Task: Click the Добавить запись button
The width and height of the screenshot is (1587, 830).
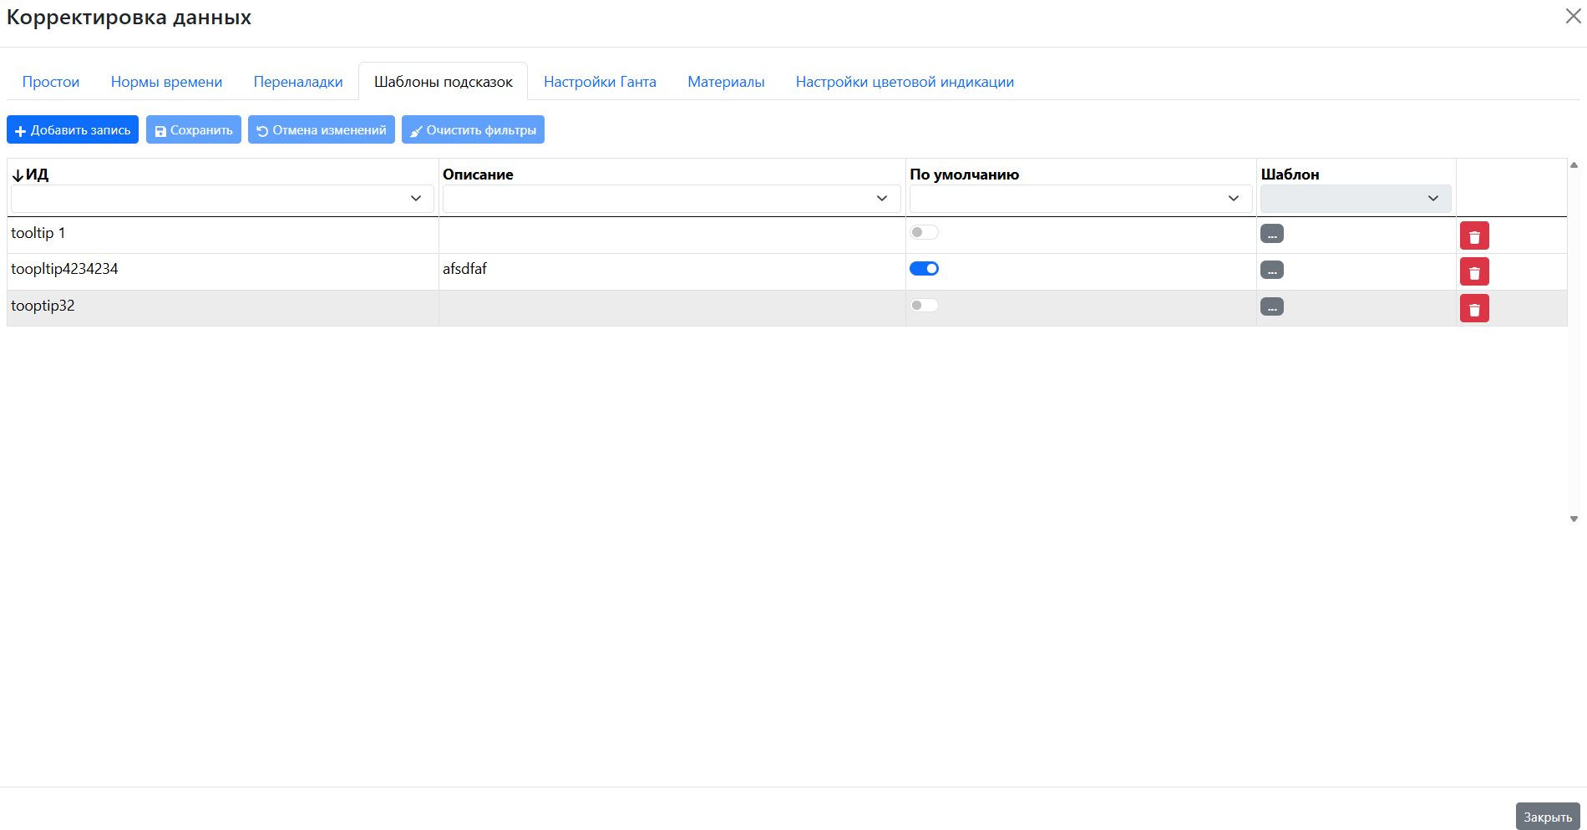Action: 73,130
